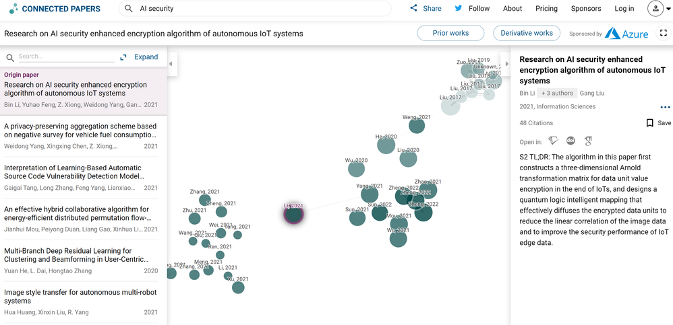Open the Pricing page

tap(546, 8)
